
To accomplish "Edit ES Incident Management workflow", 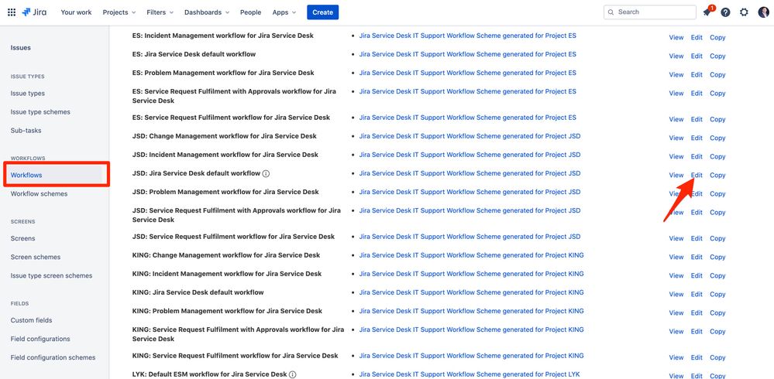I will point(697,37).
